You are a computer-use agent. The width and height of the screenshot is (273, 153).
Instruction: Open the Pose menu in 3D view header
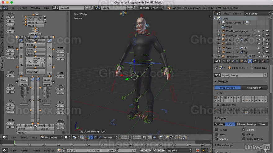click(34, 137)
